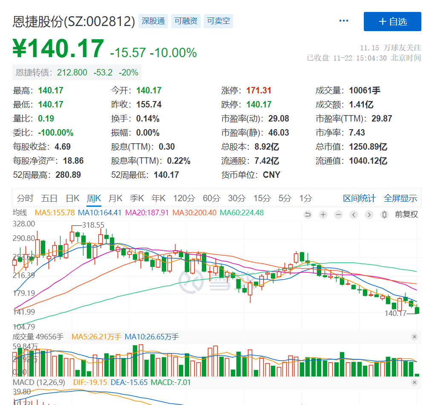
Task: Open 区间统计 range statistics link
Action: click(x=359, y=198)
